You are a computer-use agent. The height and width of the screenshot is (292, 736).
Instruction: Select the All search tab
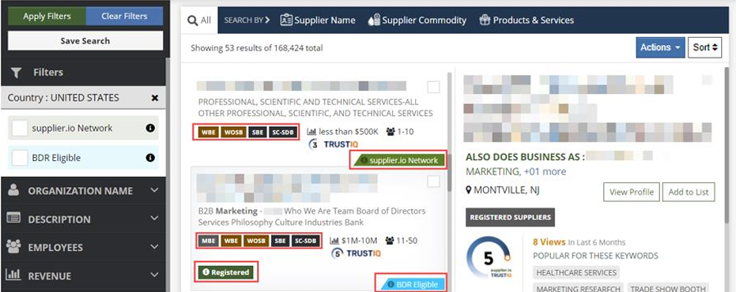tap(199, 21)
